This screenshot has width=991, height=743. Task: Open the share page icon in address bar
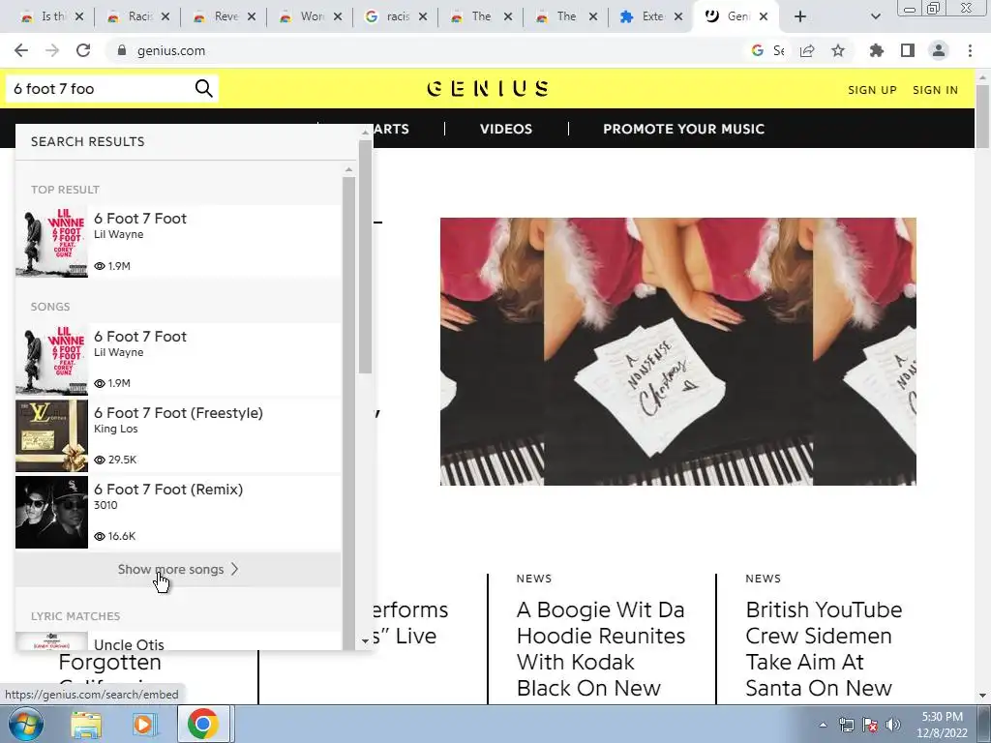click(x=807, y=50)
